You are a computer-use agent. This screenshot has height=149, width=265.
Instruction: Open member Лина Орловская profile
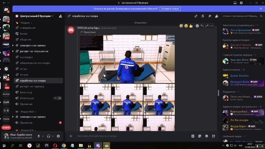(x=241, y=30)
